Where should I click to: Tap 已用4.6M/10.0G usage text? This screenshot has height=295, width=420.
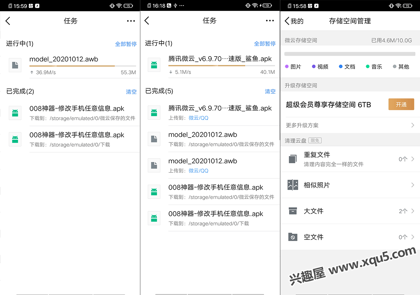pos(392,40)
